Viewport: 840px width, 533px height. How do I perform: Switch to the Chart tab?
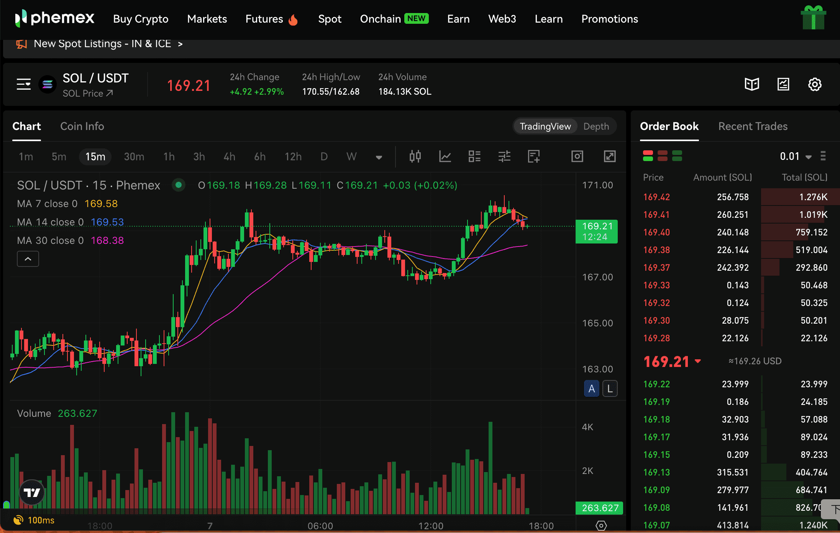(26, 126)
